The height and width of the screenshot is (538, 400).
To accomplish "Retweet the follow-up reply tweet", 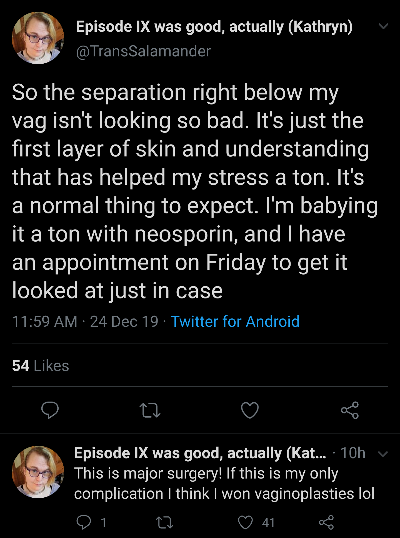I will [x=164, y=522].
